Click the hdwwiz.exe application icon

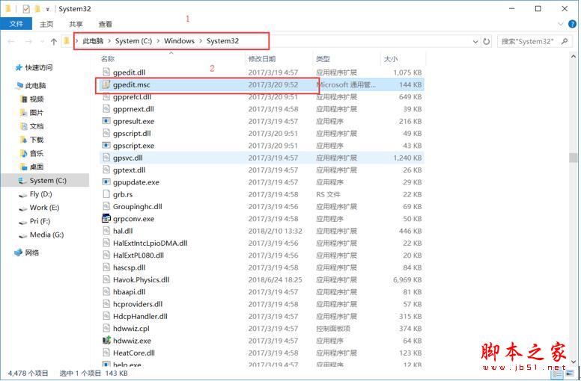[x=106, y=341]
